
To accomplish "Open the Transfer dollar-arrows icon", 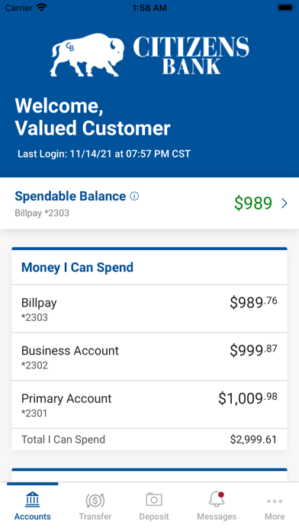I will click(95, 500).
